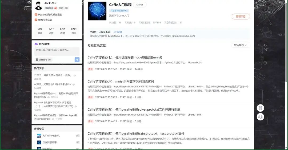The height and width of the screenshot is (150, 288).
Task: Click view-count eye icon showing 223239
Action: (x=49, y=97)
